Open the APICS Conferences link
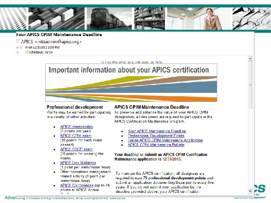This screenshot has height=203, width=271. (77, 185)
